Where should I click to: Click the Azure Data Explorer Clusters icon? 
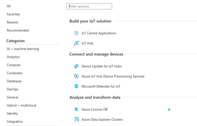point(76,119)
